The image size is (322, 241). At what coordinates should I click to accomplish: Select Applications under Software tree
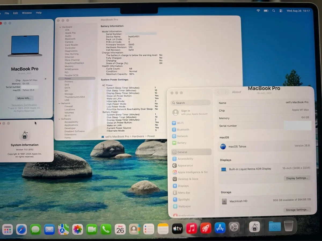(71, 125)
